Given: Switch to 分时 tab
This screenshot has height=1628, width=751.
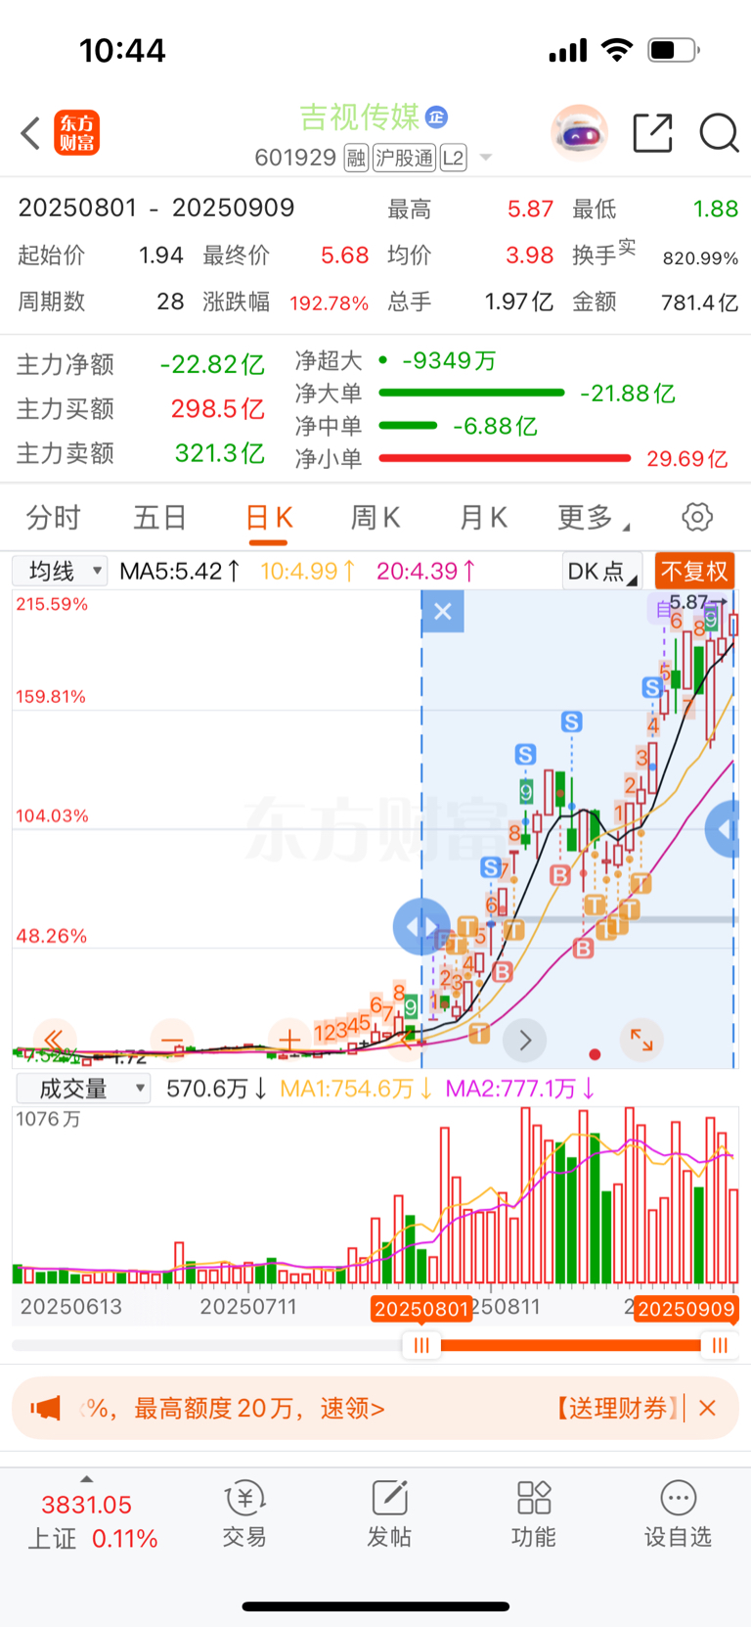Looking at the screenshot, I should [53, 517].
